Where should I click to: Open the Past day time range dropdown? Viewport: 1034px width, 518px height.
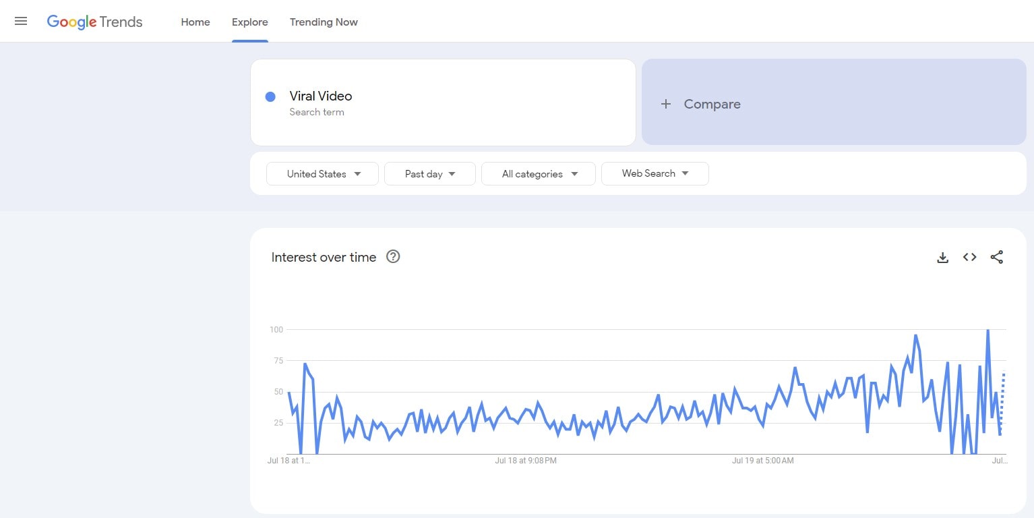tap(430, 173)
